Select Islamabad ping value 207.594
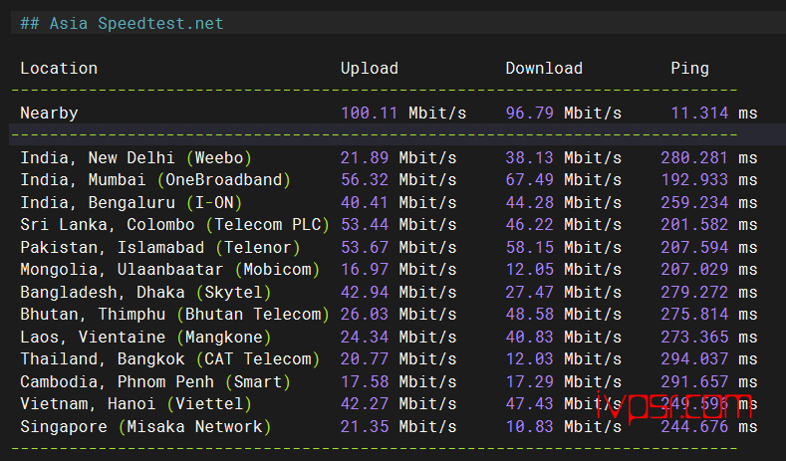 [694, 248]
